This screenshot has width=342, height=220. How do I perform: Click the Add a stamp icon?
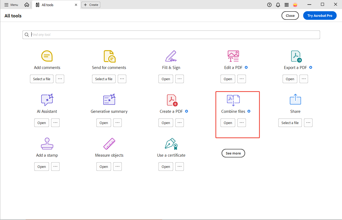tap(47, 144)
